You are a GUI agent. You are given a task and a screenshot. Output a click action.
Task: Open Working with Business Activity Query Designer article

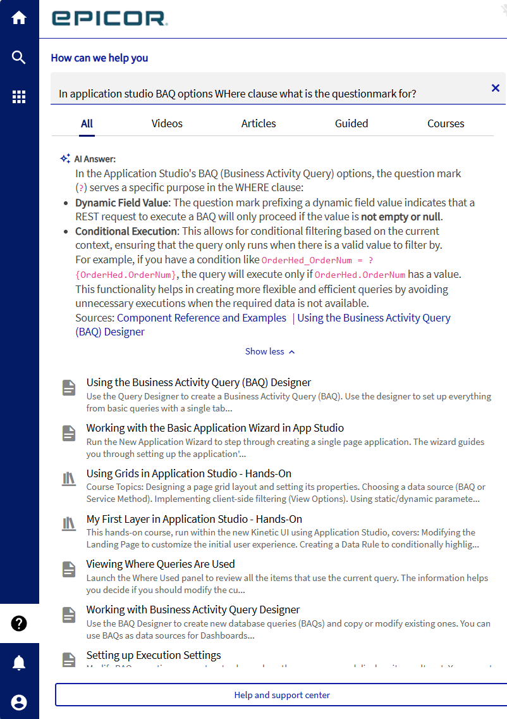193,610
